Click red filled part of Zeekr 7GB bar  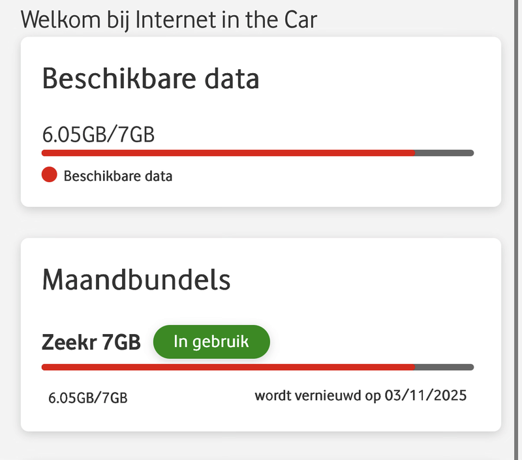point(228,367)
